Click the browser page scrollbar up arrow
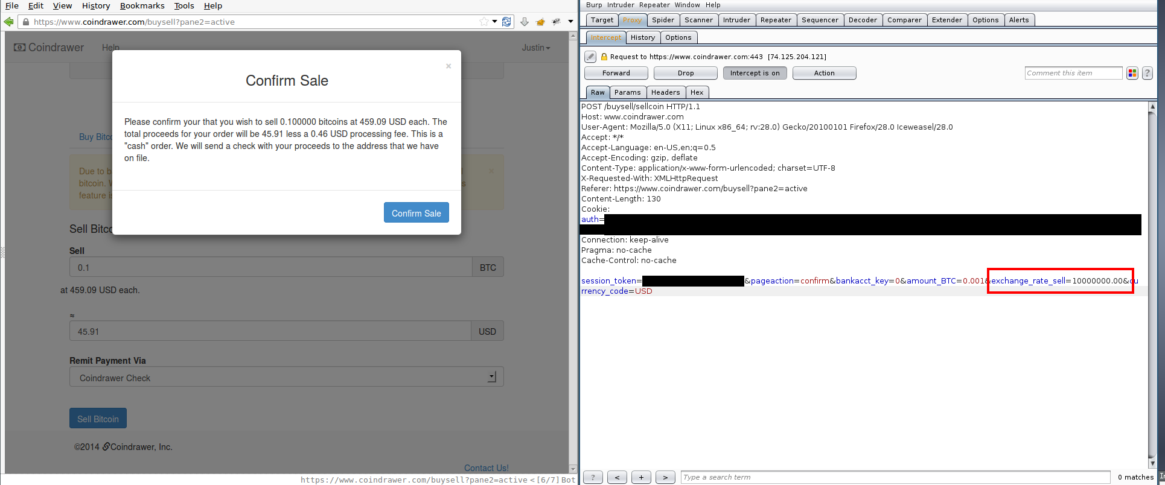Viewport: 1165px width, 485px height. 573,36
